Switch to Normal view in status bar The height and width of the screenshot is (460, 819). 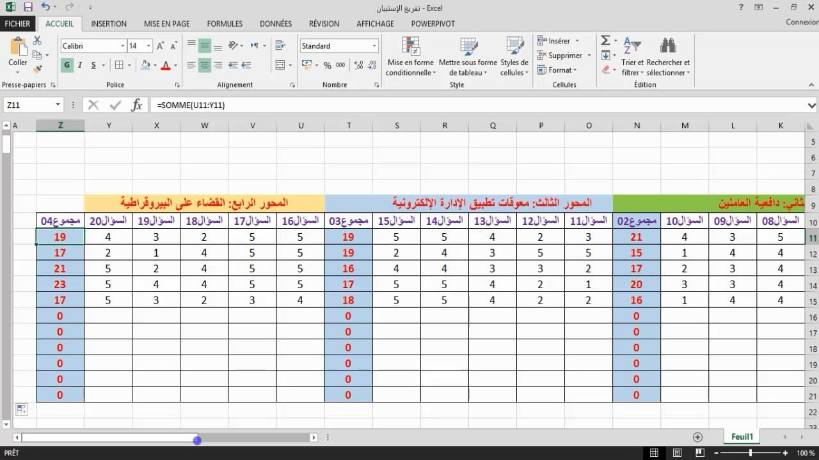coord(654,453)
